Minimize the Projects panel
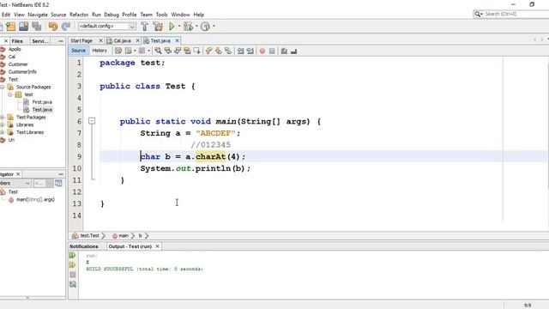Viewport: 549px width, 309px height. [61, 41]
